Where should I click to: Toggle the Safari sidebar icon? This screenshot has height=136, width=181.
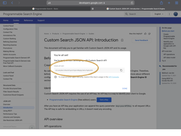point(5,3)
